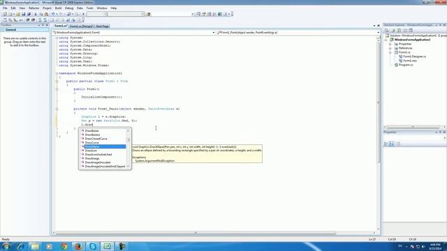Screen dimensions: 447x251
Task: Expand the Properties tree node
Action: pos(390,44)
